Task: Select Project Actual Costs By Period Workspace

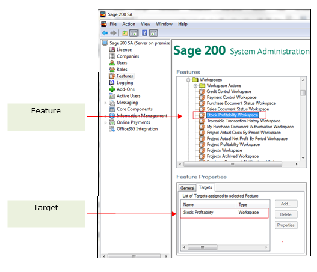Action: 244,133
